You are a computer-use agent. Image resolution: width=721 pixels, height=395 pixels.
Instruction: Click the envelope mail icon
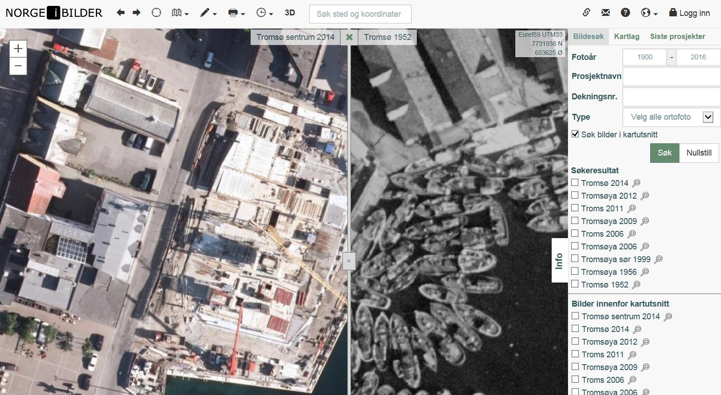pos(606,13)
